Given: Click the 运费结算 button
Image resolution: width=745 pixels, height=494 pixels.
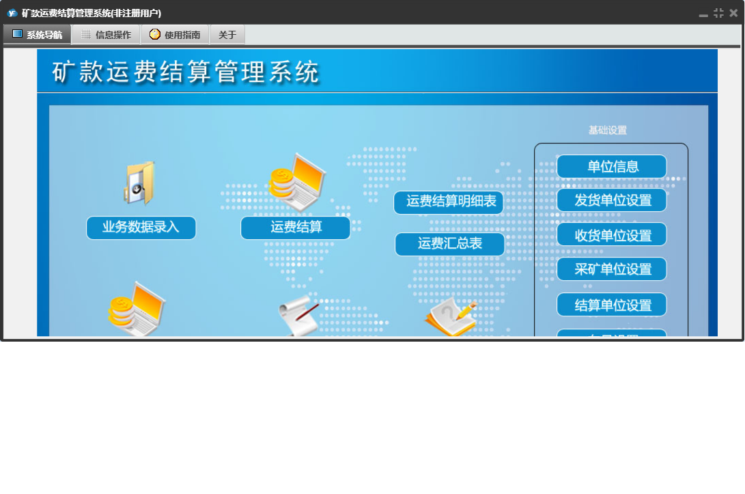Looking at the screenshot, I should (x=296, y=228).
